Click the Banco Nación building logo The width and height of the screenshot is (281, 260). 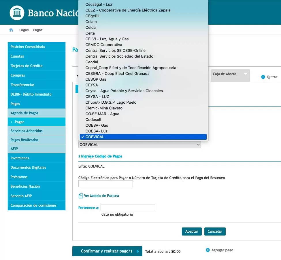17,13
